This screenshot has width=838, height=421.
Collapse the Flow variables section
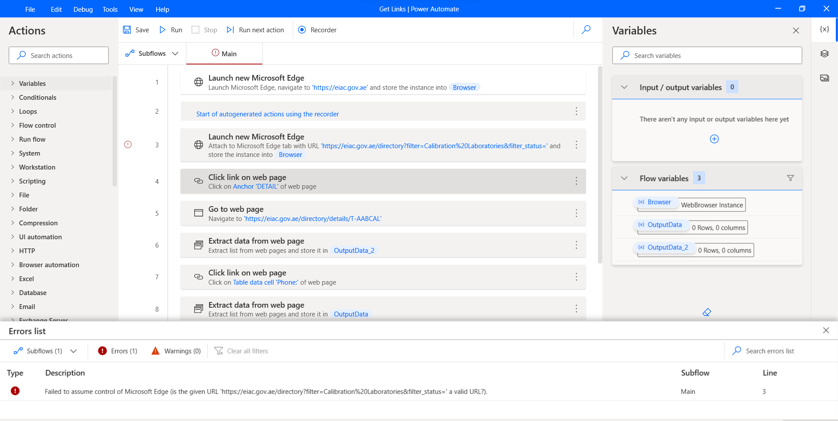point(623,178)
